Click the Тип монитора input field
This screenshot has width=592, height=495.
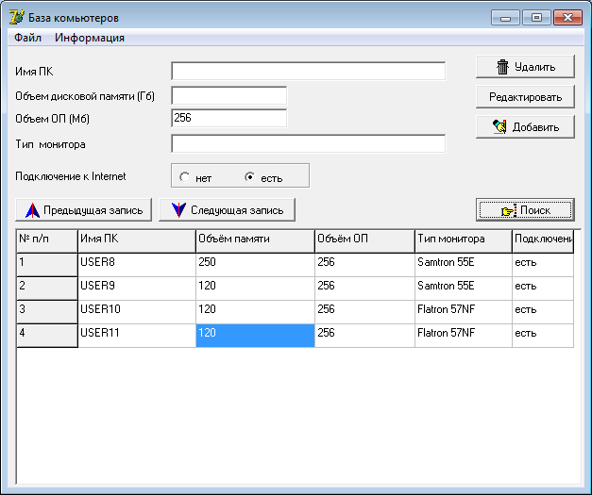[x=308, y=143]
